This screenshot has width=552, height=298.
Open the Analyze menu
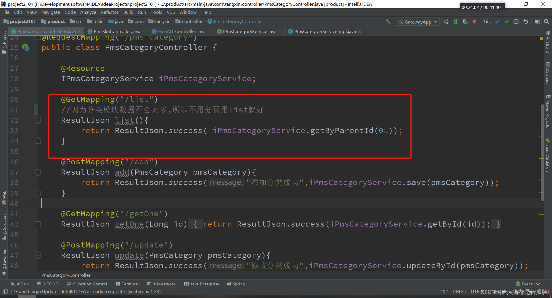pos(88,12)
